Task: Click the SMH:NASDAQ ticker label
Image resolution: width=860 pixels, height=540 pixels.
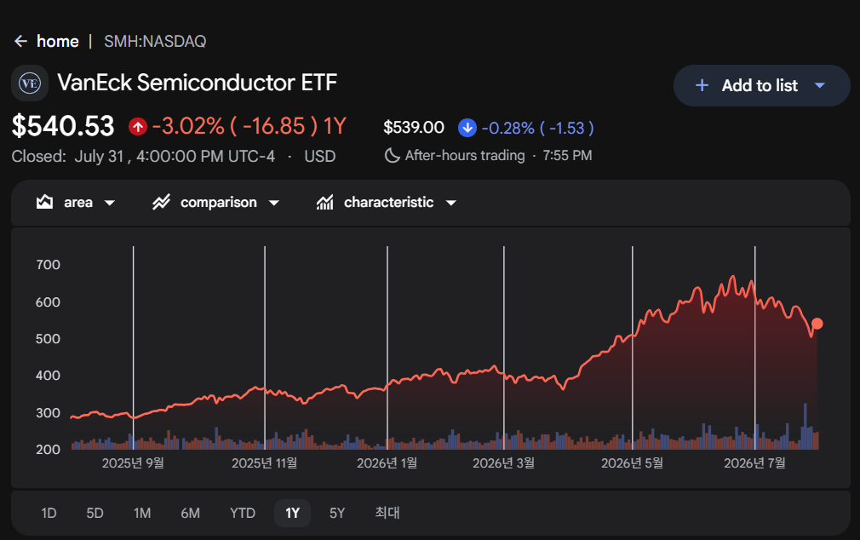Action: pyautogui.click(x=155, y=41)
